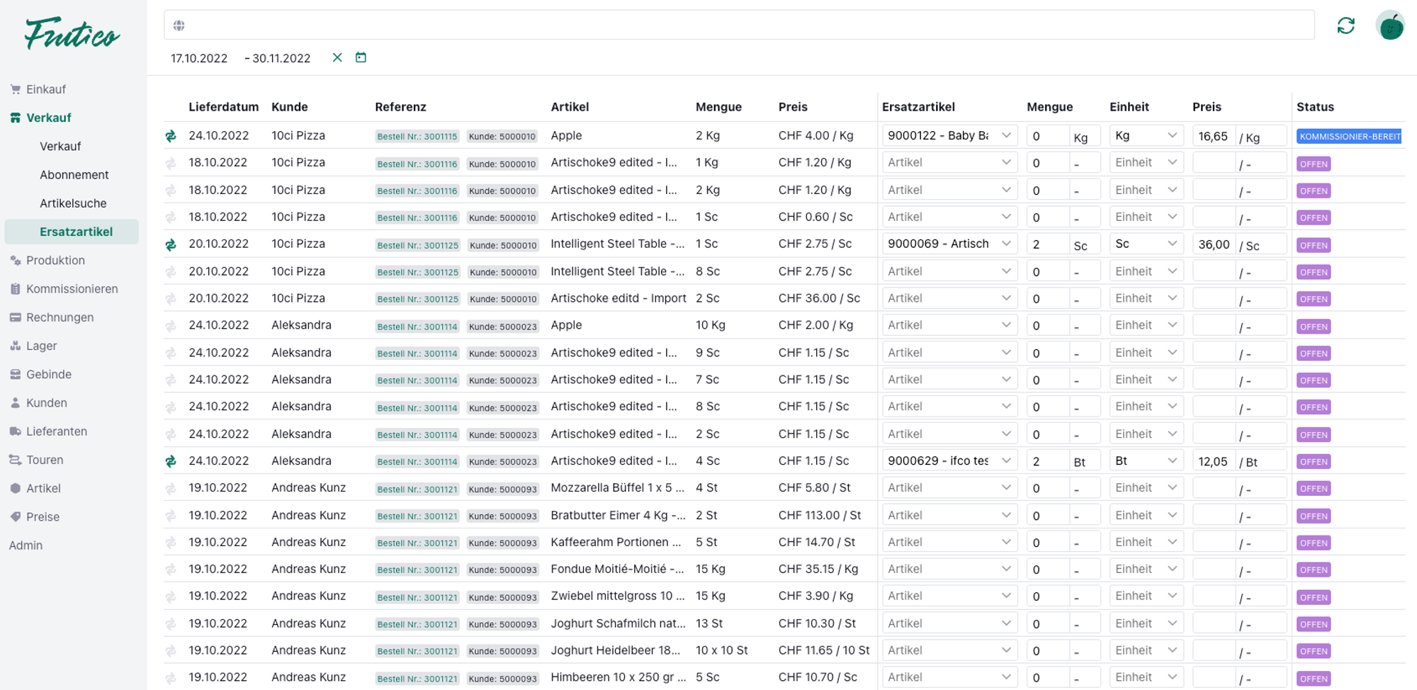Clear the date range with X icon

tap(337, 57)
